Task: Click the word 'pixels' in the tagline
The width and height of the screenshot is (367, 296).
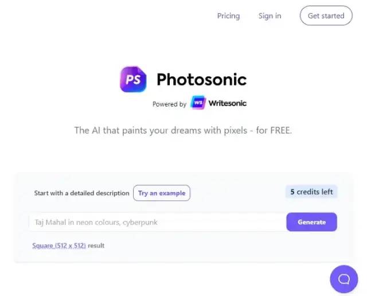Action: pyautogui.click(x=235, y=130)
